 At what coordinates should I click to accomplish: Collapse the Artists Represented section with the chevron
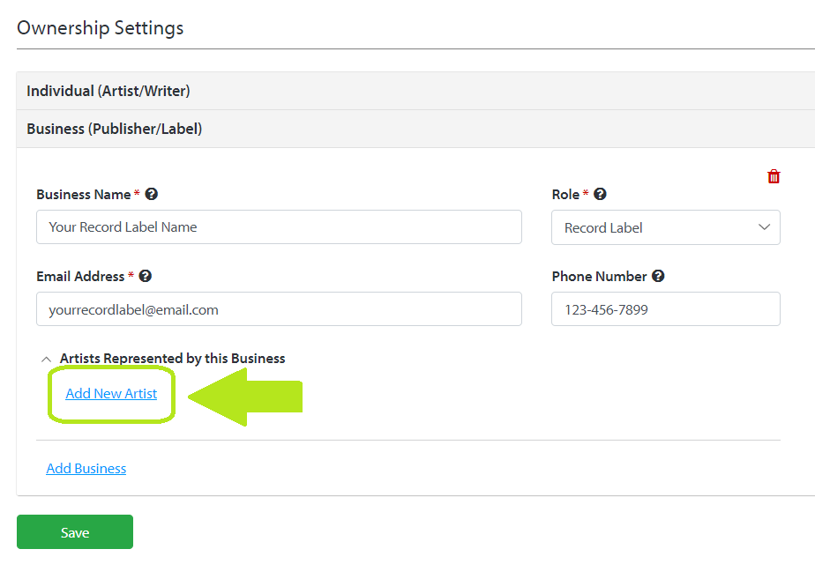click(x=46, y=359)
